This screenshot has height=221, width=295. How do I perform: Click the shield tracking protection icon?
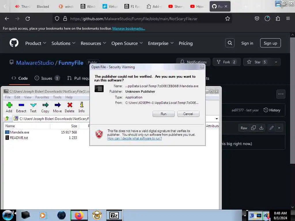tap(57, 19)
